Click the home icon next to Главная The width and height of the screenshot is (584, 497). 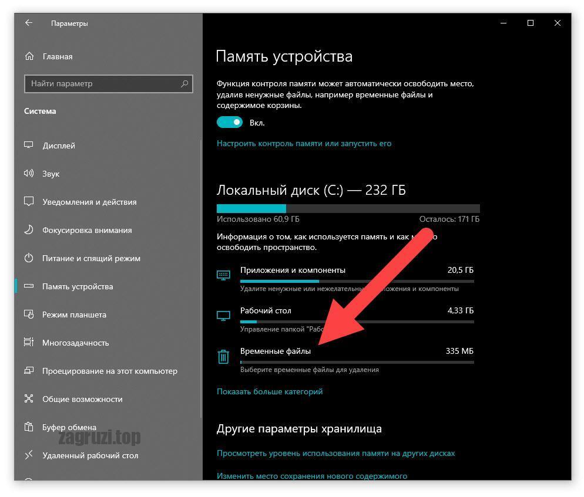point(29,56)
